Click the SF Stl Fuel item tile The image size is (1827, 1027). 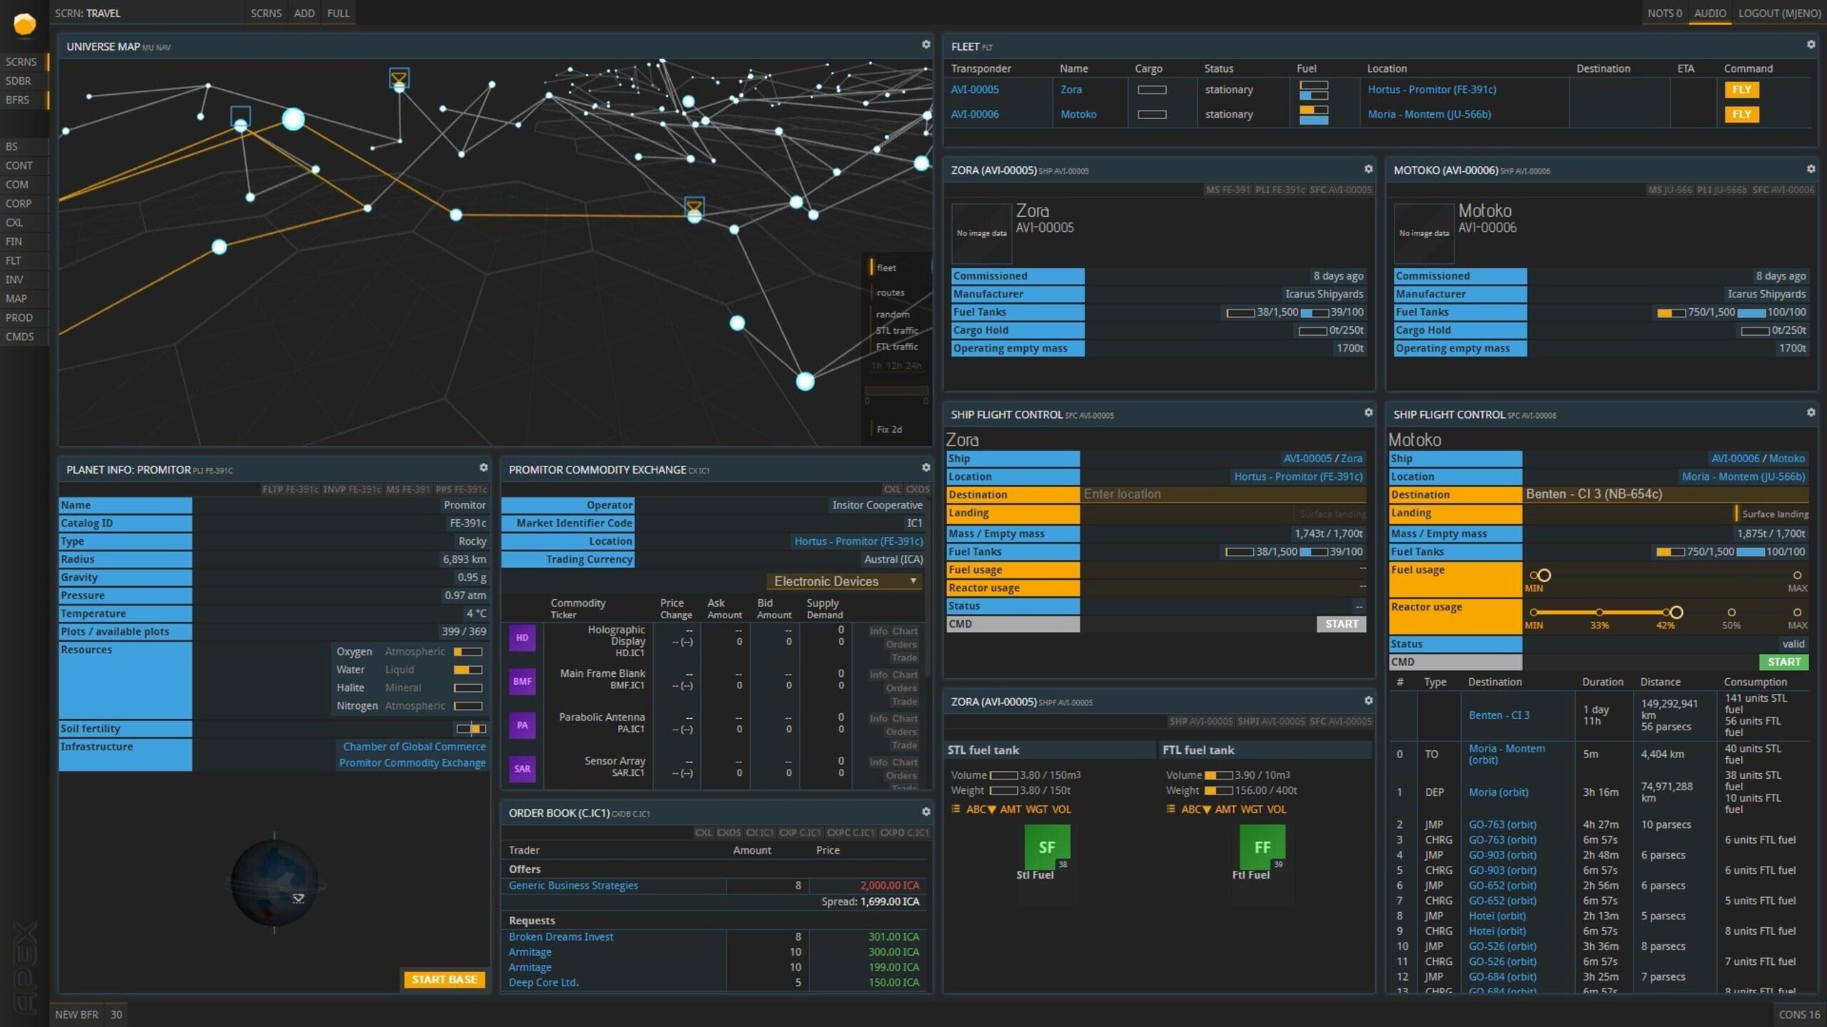pos(1046,847)
